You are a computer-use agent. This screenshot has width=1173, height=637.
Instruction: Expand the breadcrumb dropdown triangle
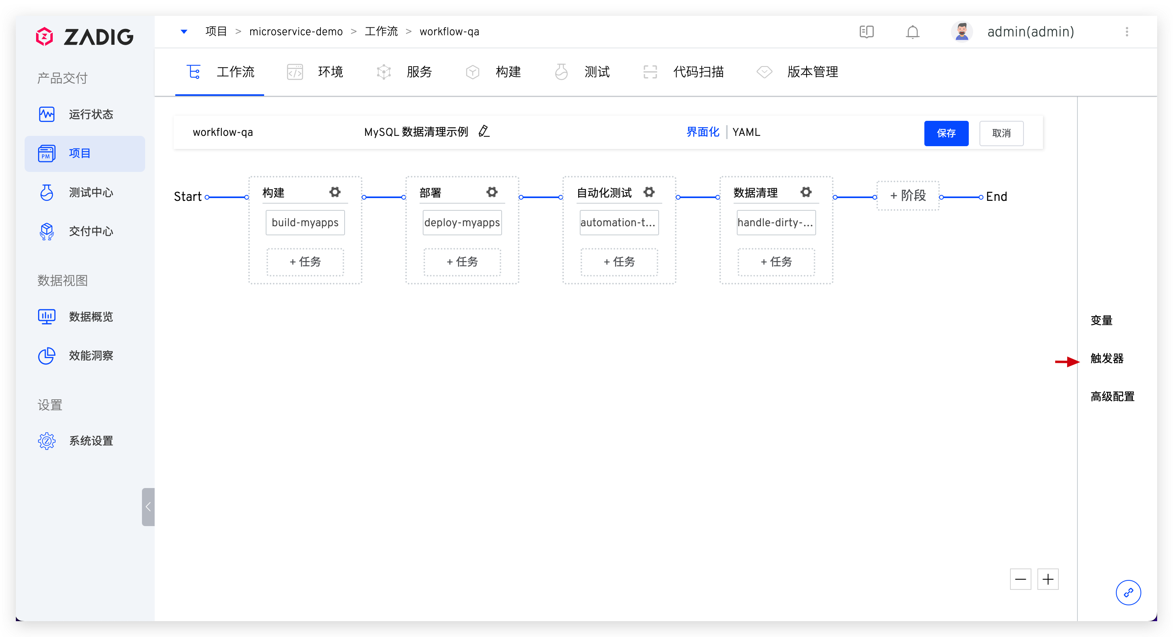184,31
